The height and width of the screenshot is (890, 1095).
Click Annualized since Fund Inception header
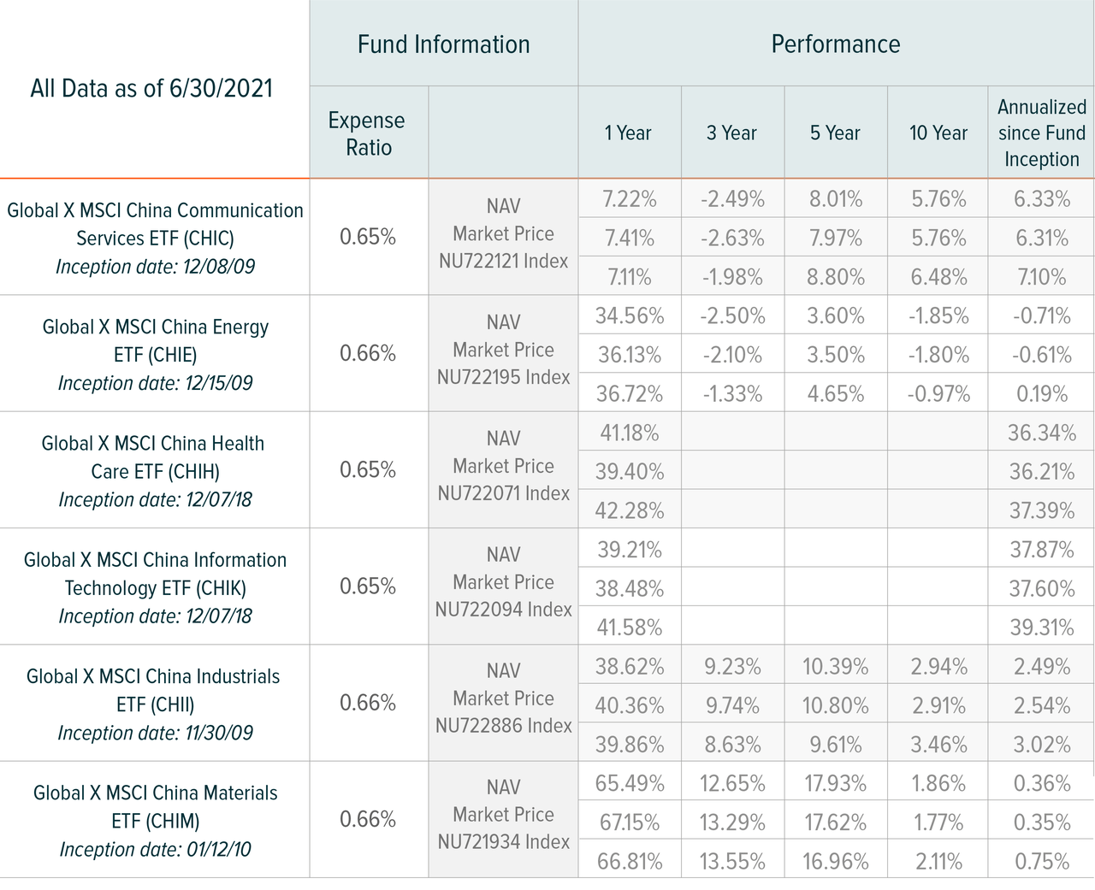click(1041, 133)
